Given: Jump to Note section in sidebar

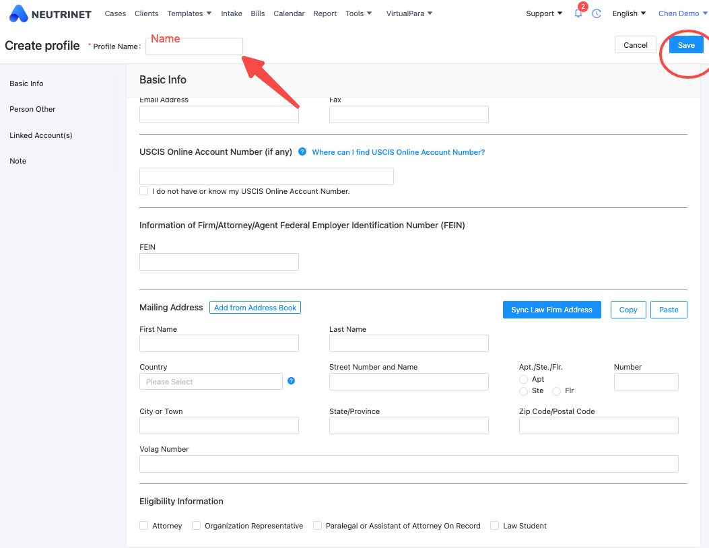Looking at the screenshot, I should click(x=18, y=161).
